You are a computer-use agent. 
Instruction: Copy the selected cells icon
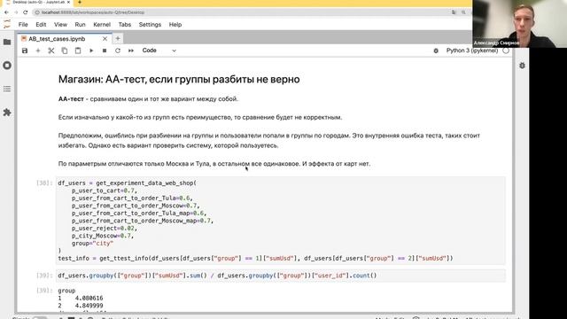65,51
